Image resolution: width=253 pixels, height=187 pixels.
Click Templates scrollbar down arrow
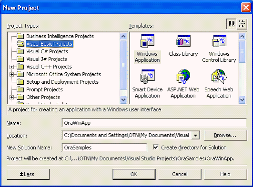(242, 99)
